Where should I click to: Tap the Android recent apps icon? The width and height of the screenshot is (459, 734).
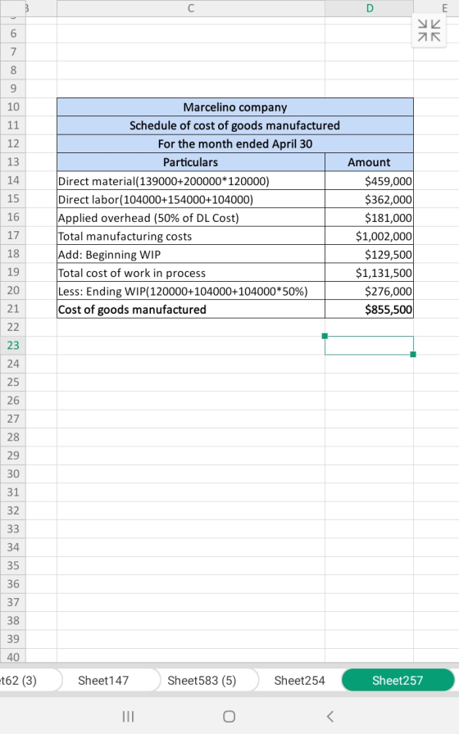pyautogui.click(x=128, y=716)
